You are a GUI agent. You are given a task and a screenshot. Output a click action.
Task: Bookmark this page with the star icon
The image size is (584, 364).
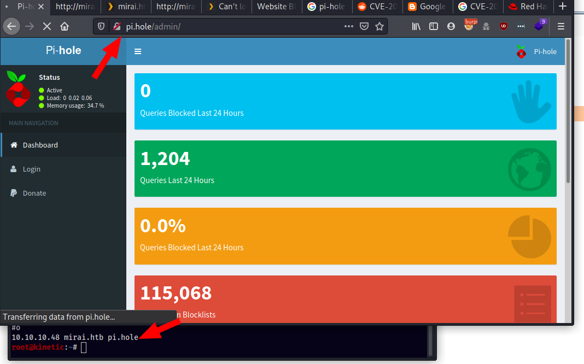(x=379, y=26)
